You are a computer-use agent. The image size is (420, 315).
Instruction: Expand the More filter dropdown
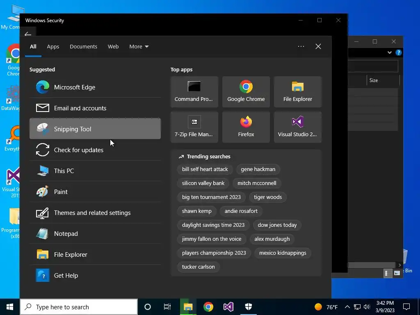pyautogui.click(x=139, y=47)
